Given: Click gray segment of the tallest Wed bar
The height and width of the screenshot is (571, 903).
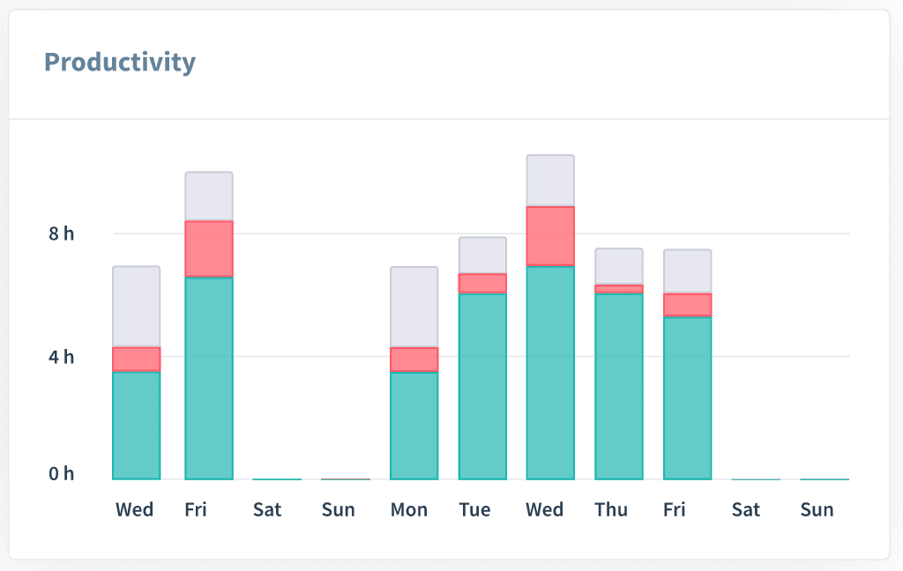Looking at the screenshot, I should click(550, 181).
